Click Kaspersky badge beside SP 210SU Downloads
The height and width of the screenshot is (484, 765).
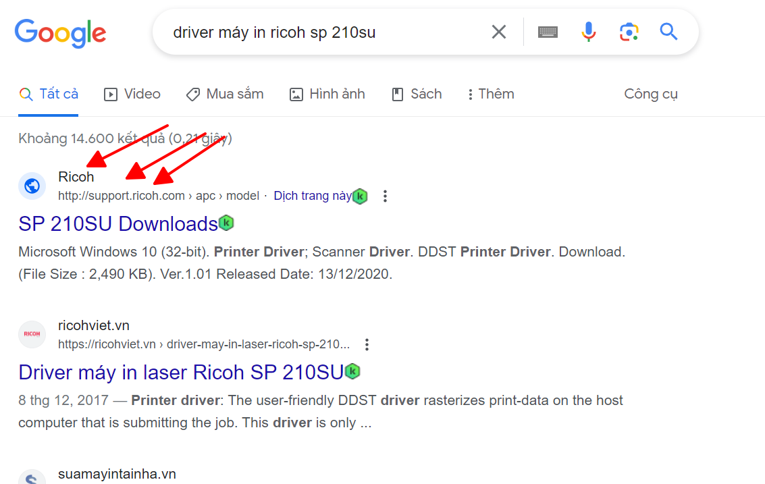pyautogui.click(x=226, y=223)
